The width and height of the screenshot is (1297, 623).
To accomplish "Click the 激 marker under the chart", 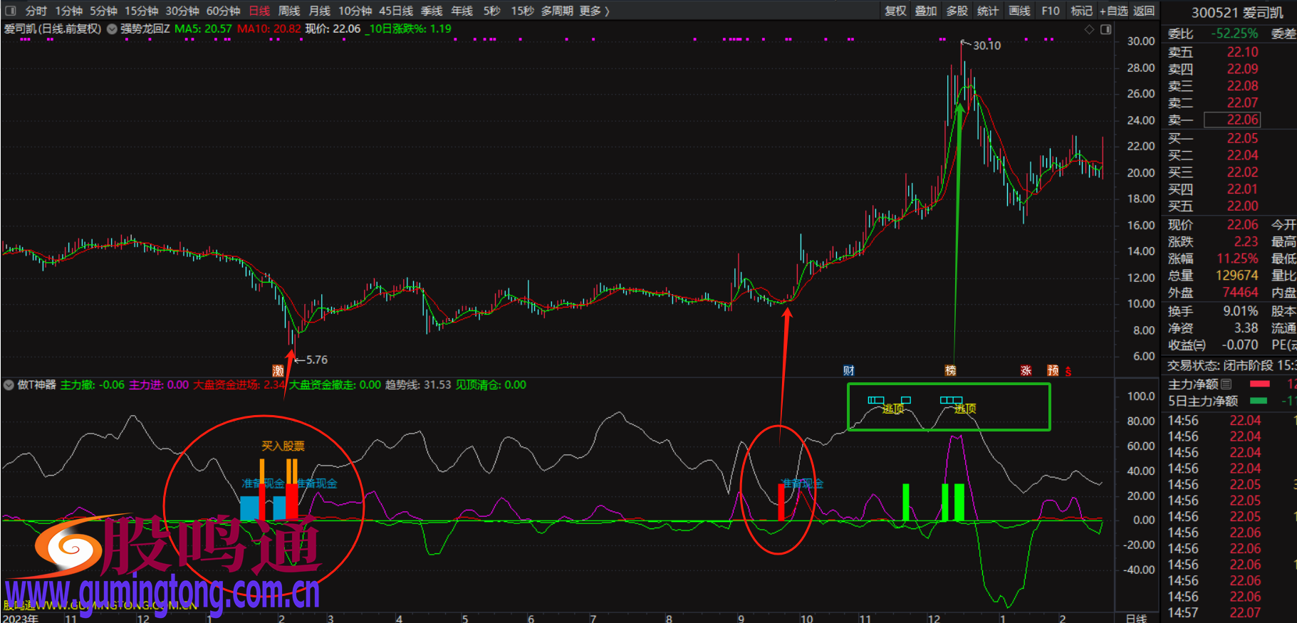I will (x=278, y=370).
